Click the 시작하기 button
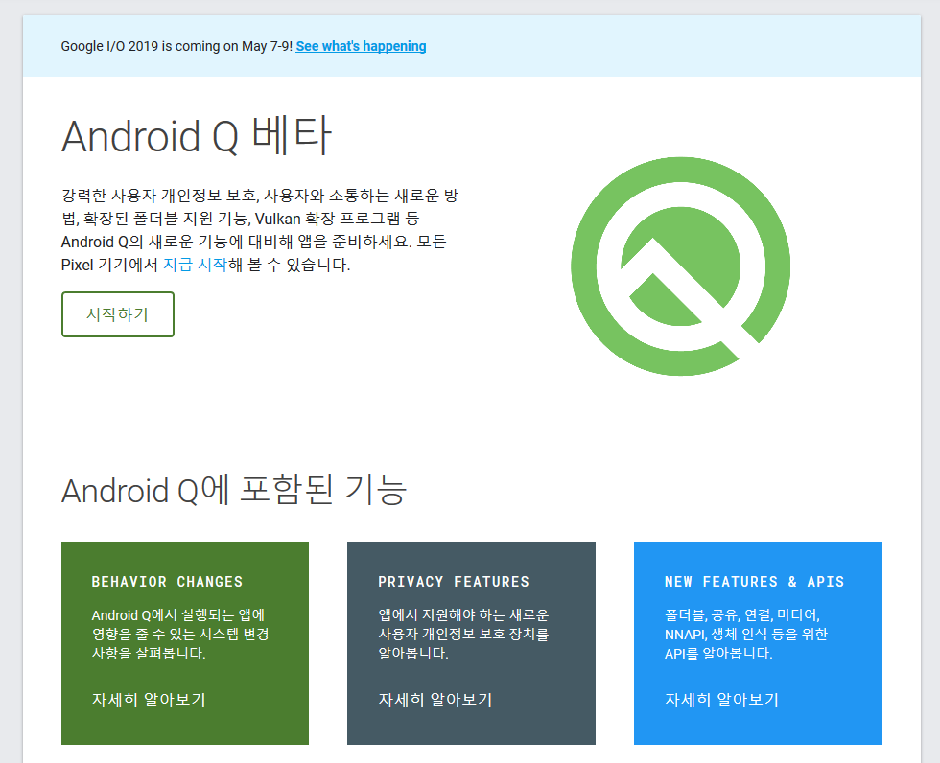Image resolution: width=940 pixels, height=763 pixels. pos(117,314)
